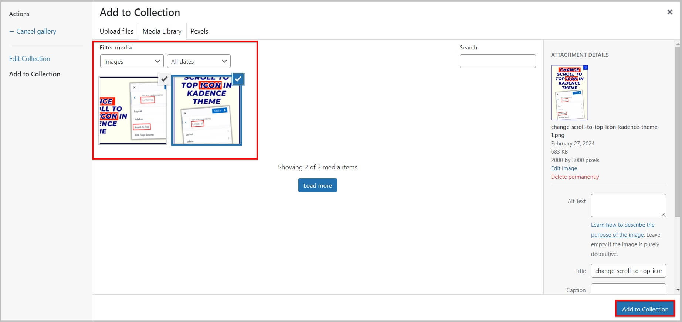Click the Edit Image link
Screen dimensions: 682x322
[564, 168]
